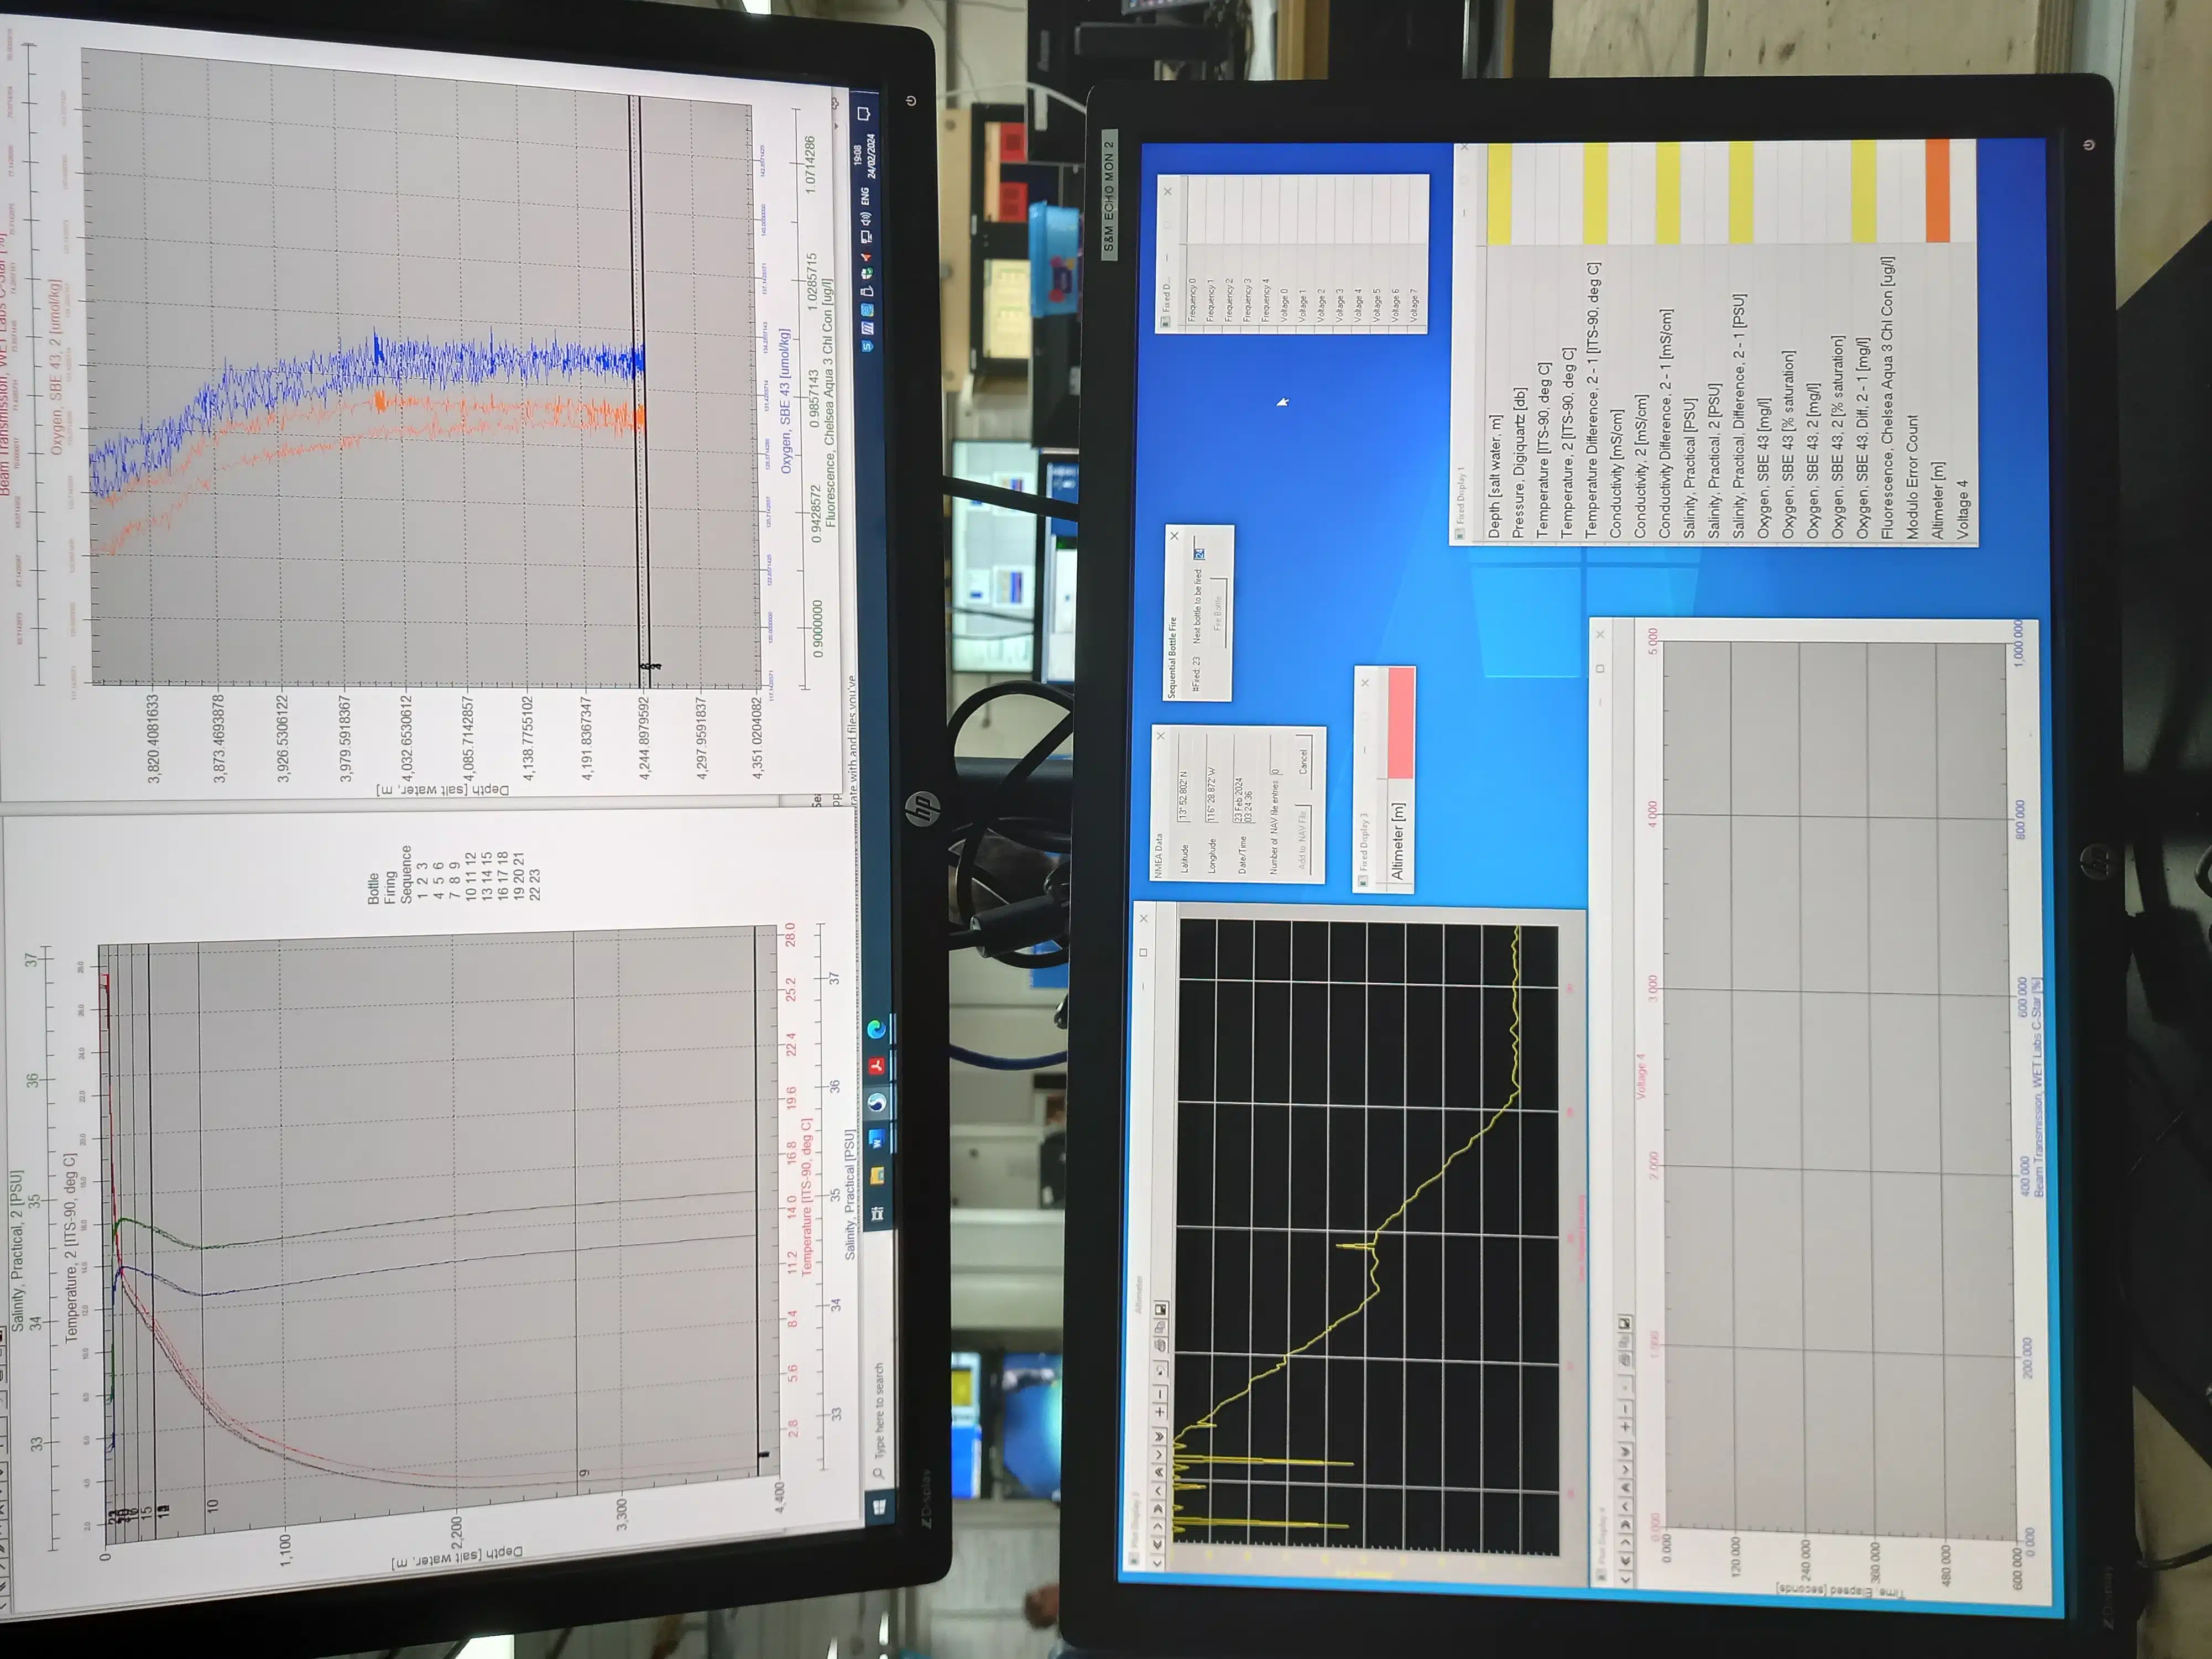Open the round blue Seasave taskbar icon
This screenshot has width=2212, height=1659.
(x=877, y=1102)
